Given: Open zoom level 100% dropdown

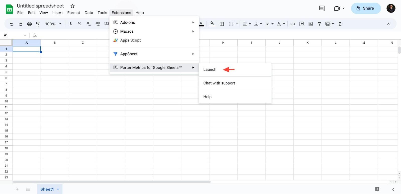Looking at the screenshot, I should [x=53, y=24].
